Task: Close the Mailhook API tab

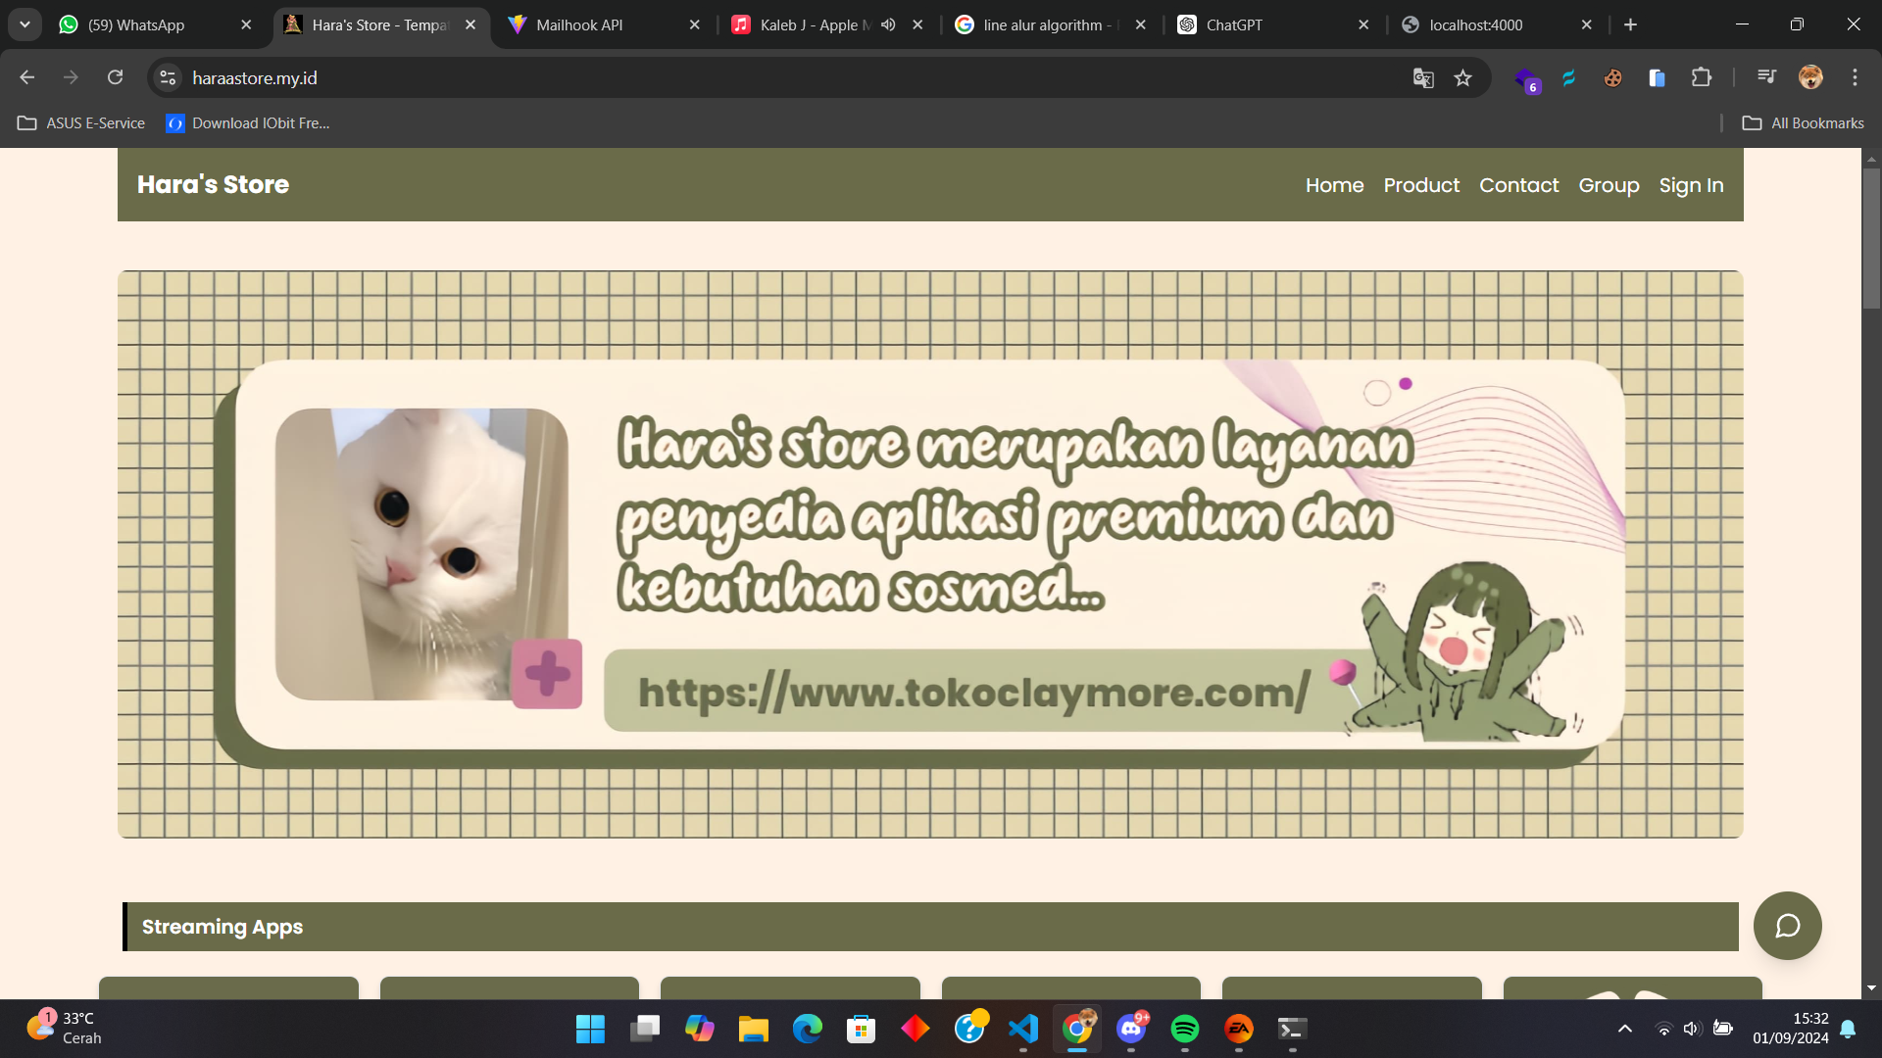Action: pyautogui.click(x=694, y=24)
